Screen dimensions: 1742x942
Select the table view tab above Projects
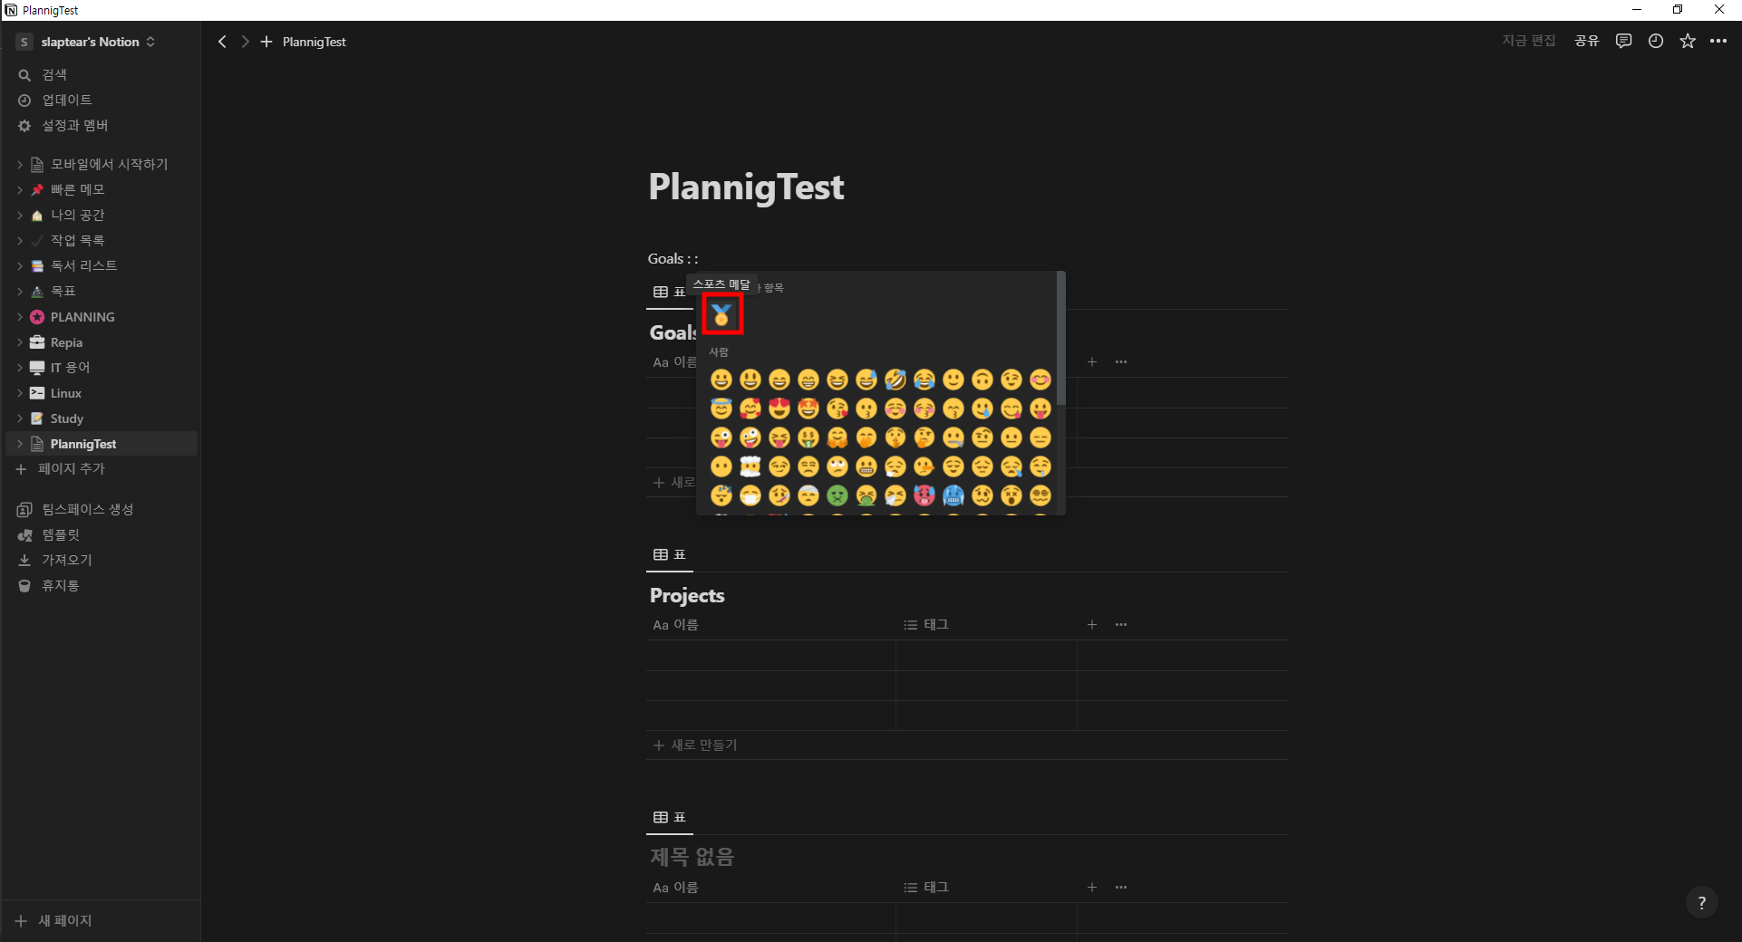point(670,554)
